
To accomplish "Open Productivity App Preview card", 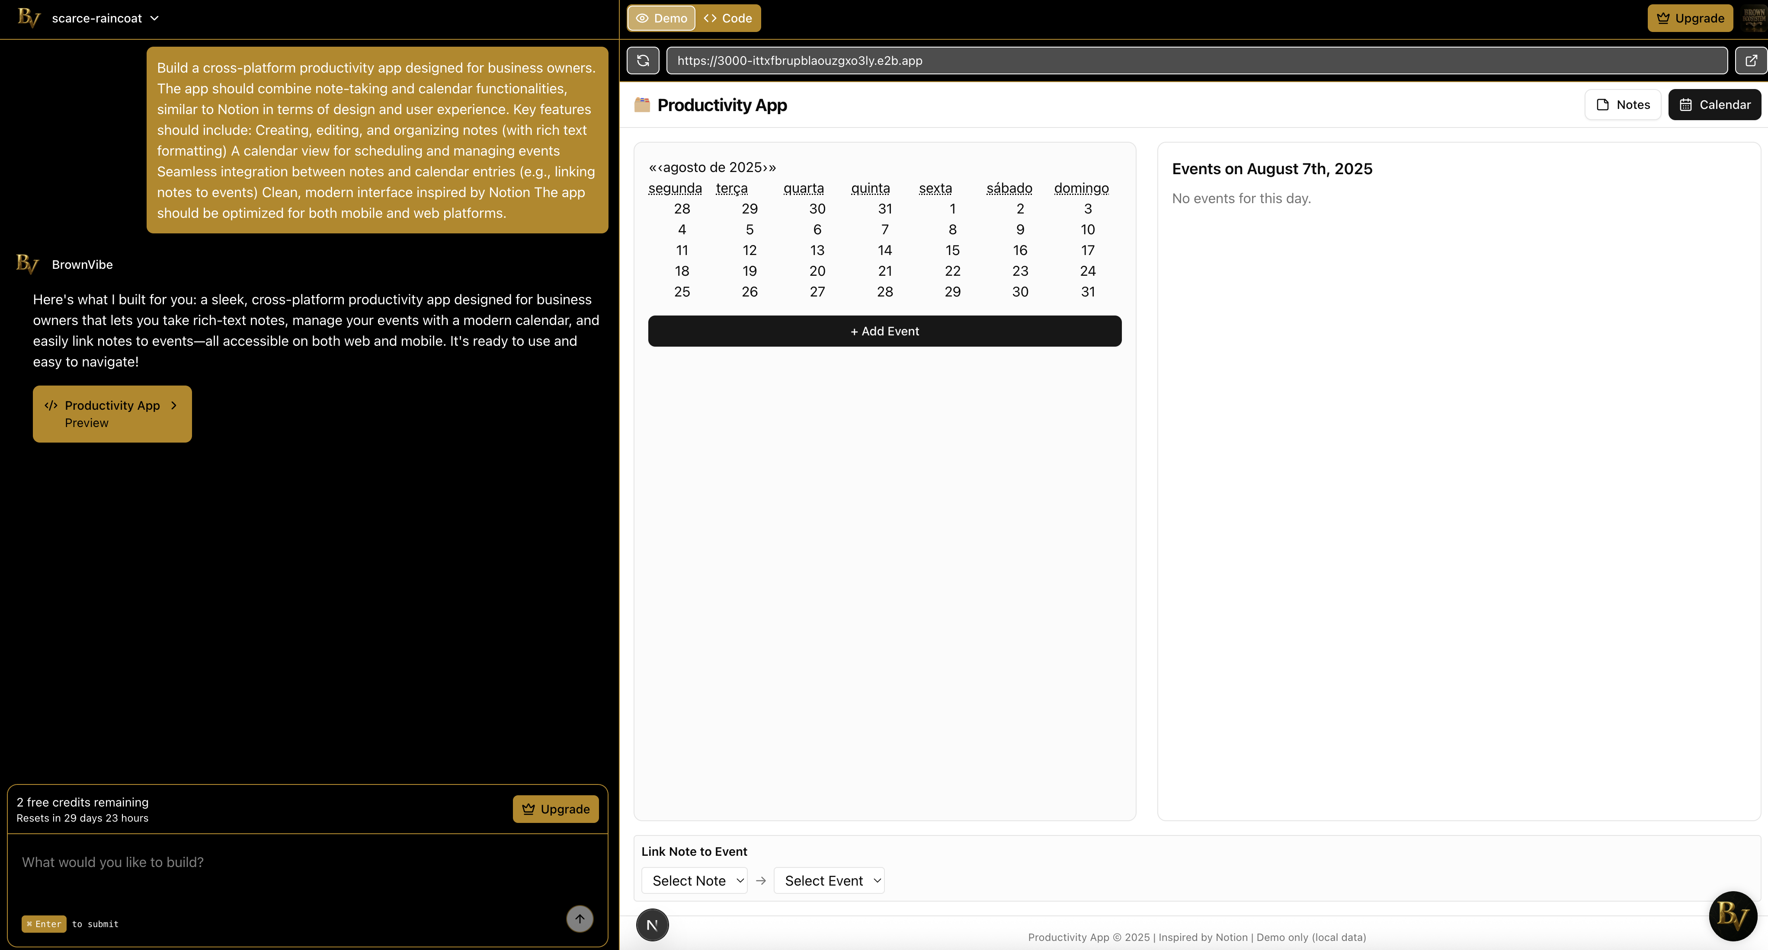I will coord(112,414).
